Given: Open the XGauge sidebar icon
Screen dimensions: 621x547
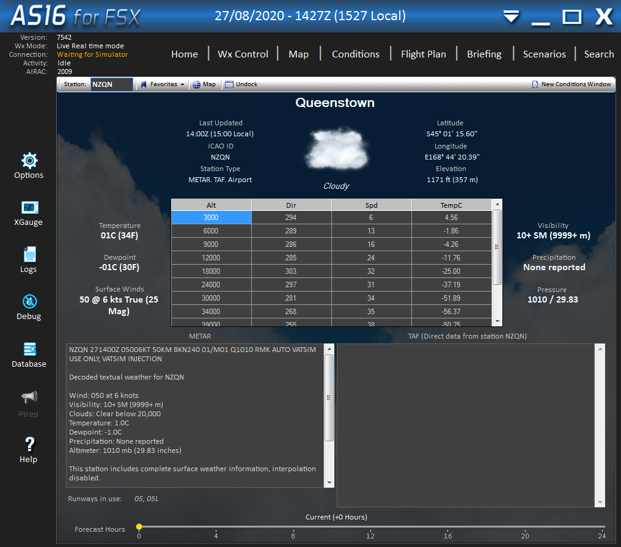Looking at the screenshot, I should click(29, 208).
